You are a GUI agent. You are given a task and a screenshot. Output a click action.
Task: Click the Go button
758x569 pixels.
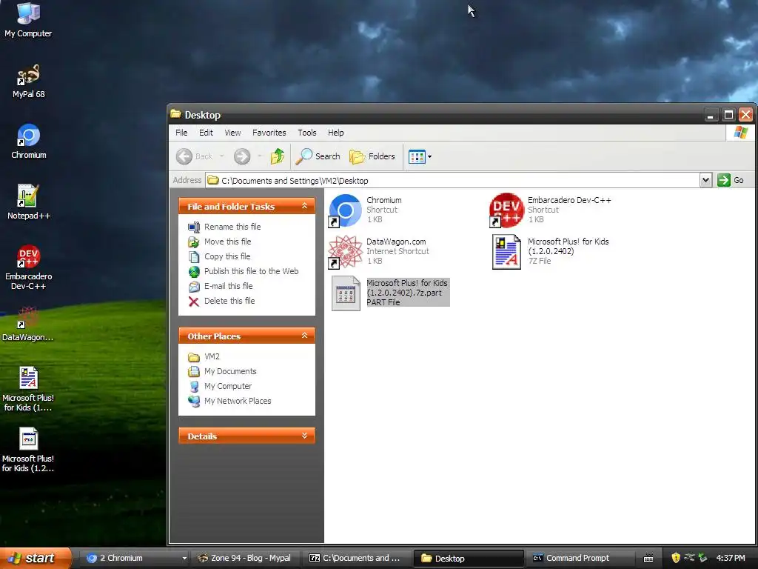point(731,181)
